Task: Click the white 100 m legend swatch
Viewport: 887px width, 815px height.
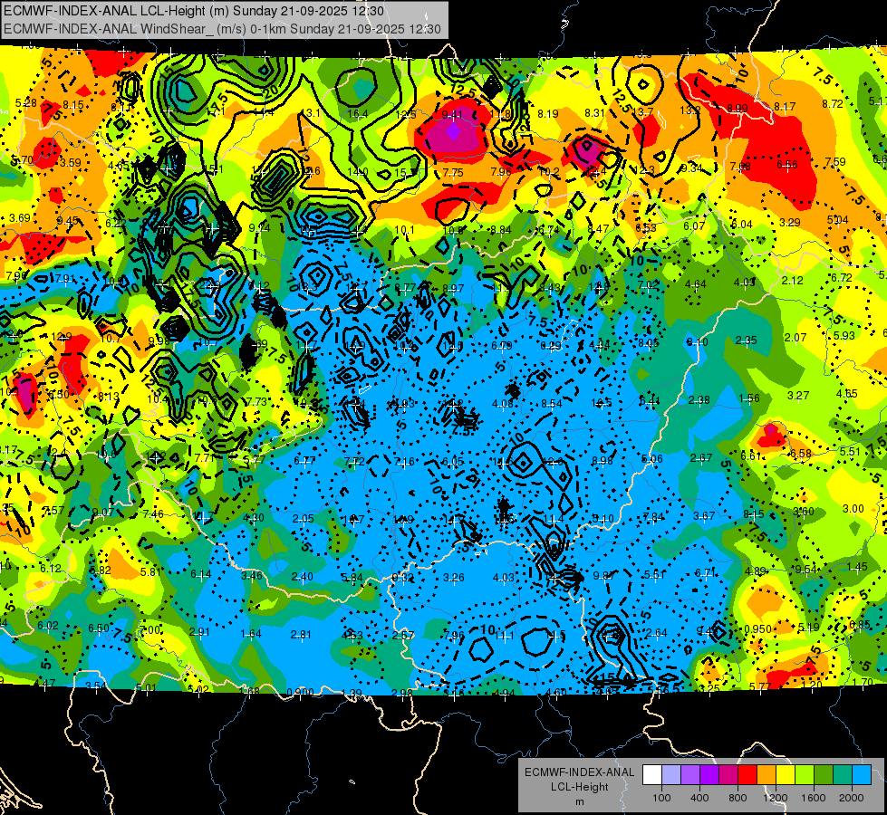Action: pos(652,774)
